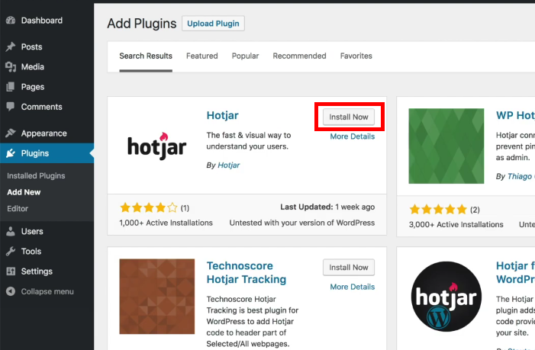Click the Hotjar logo thumbnail

point(157,146)
